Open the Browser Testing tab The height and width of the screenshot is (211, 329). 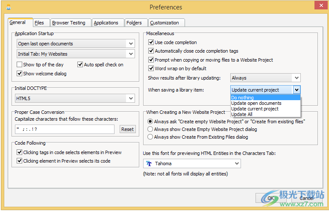click(71, 23)
